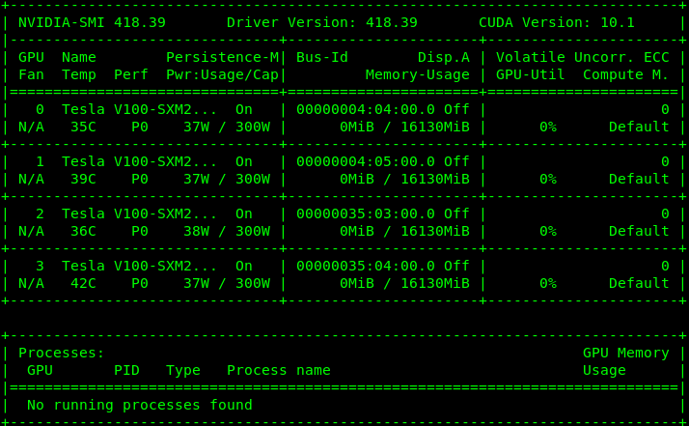Click the CUDA Version: 10.1 text
The height and width of the screenshot is (426, 689).
(x=557, y=22)
